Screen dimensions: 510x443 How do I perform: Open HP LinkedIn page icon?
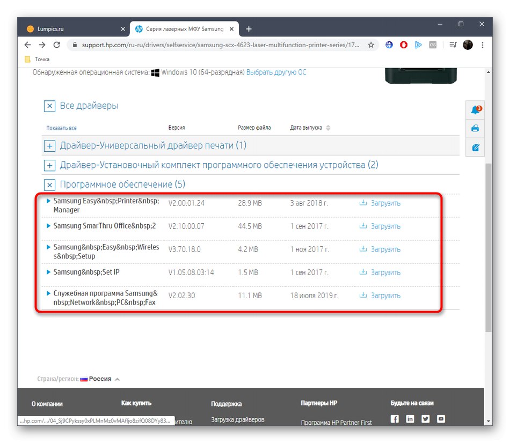pyautogui.click(x=410, y=419)
